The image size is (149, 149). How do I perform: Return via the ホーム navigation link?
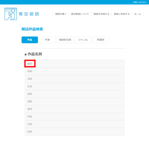[x=138, y=14]
